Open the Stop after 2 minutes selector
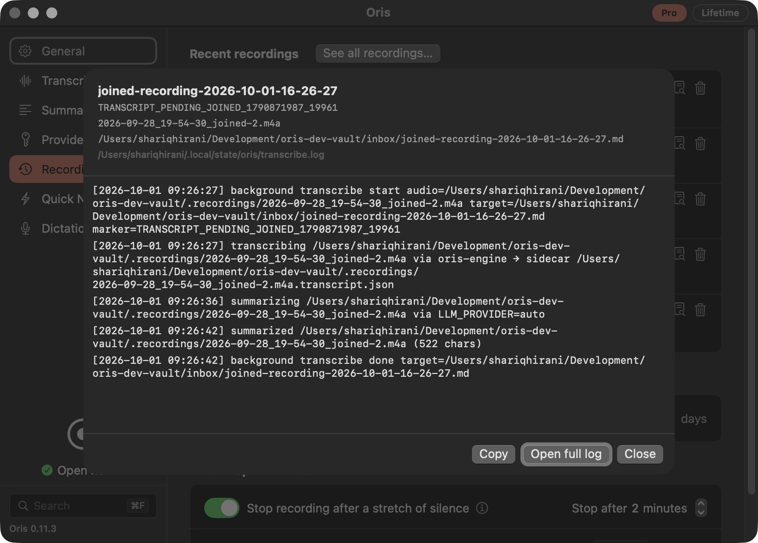 pos(630,508)
